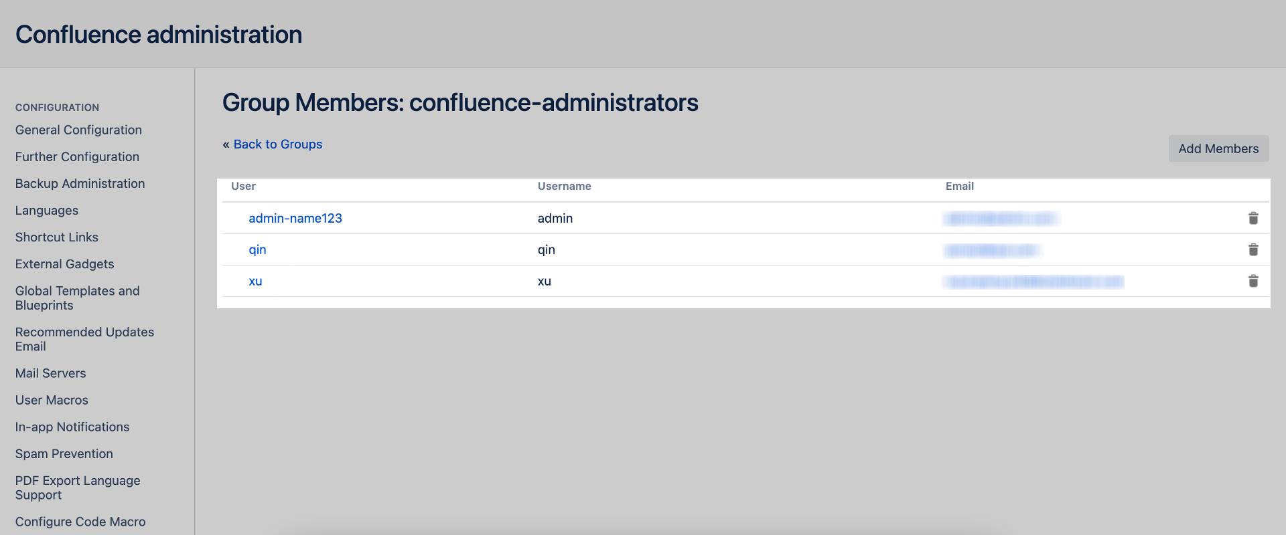Viewport: 1286px width, 535px height.
Task: Open Mail Servers configuration
Action: tap(50, 373)
